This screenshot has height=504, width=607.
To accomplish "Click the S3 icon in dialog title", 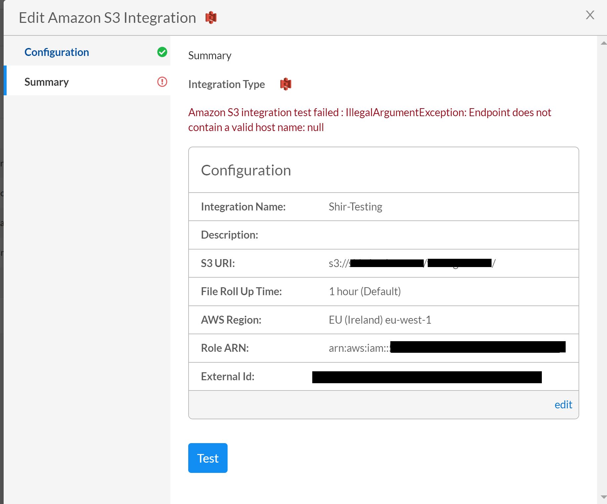I will (x=211, y=18).
